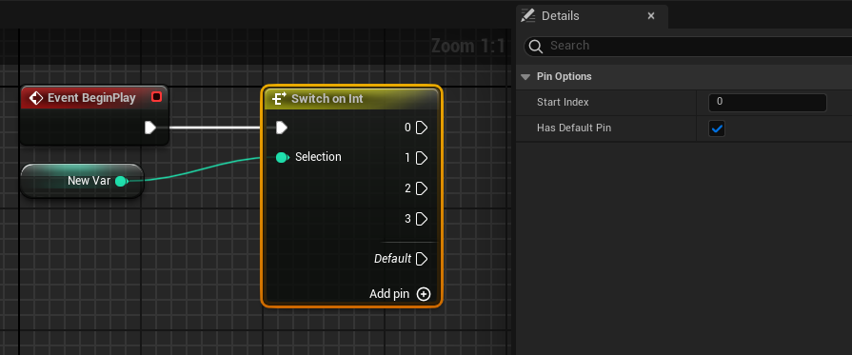
Task: Click the Default pin label
Action: coord(392,259)
